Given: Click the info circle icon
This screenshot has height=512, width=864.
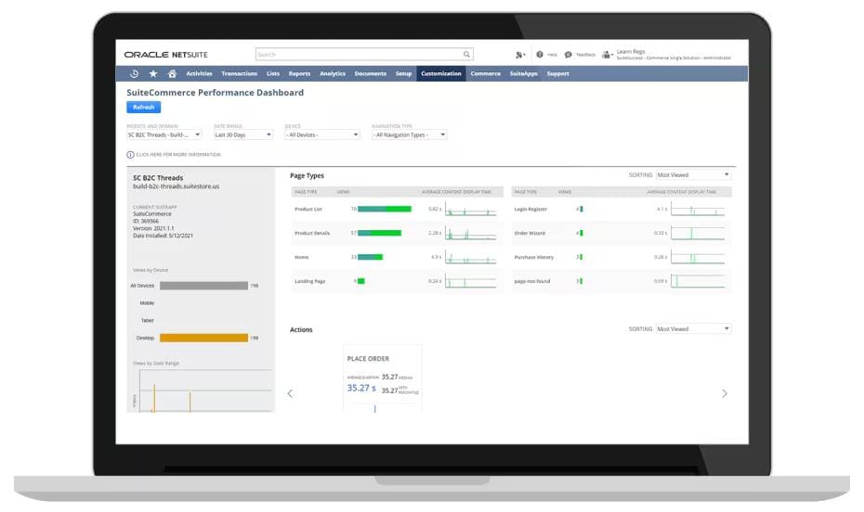Looking at the screenshot, I should 131,155.
